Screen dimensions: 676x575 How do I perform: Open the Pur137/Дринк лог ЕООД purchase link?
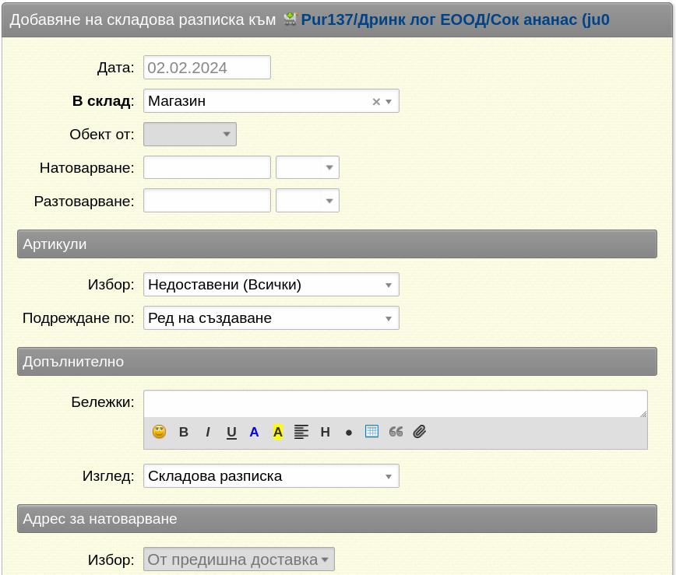tap(456, 19)
